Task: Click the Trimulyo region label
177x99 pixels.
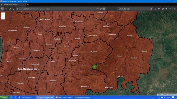Action: click(x=77, y=38)
